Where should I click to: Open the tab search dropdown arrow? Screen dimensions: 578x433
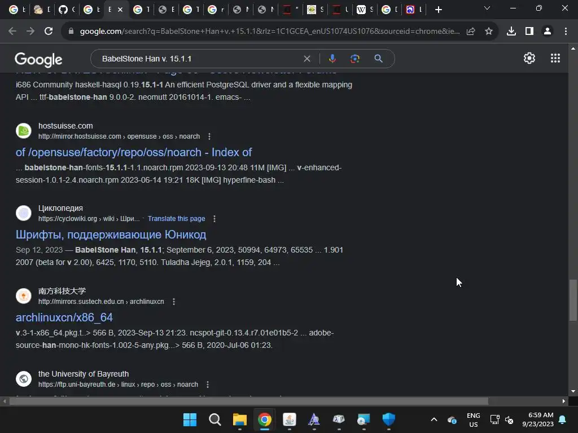(487, 8)
